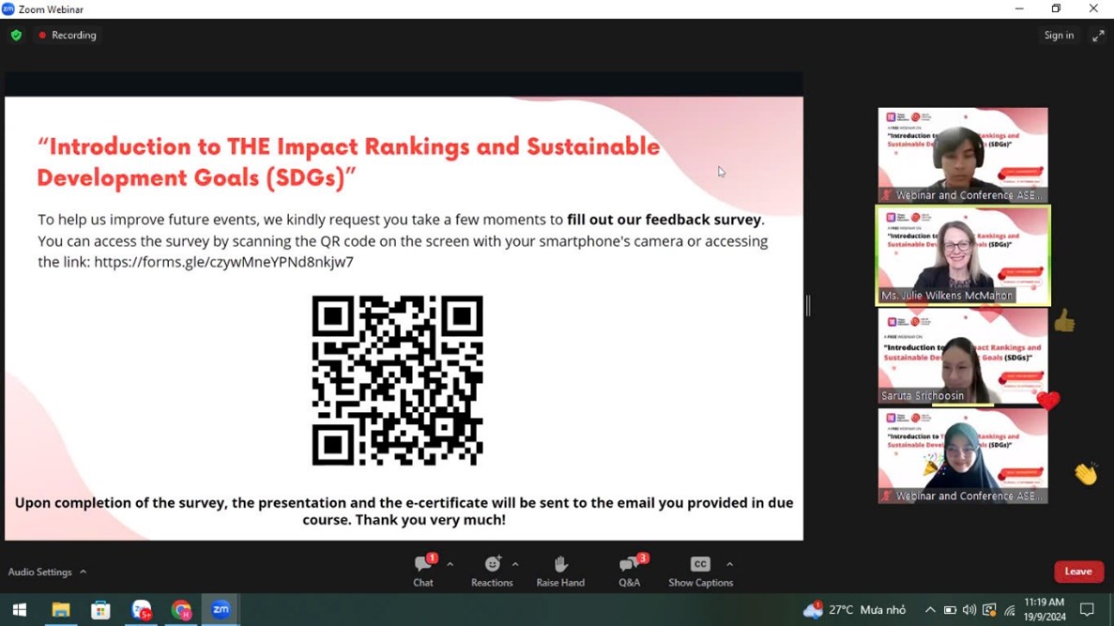Screen dimensions: 1114x626
Task: Open Microsoft Store from the taskbar
Action: click(100, 610)
